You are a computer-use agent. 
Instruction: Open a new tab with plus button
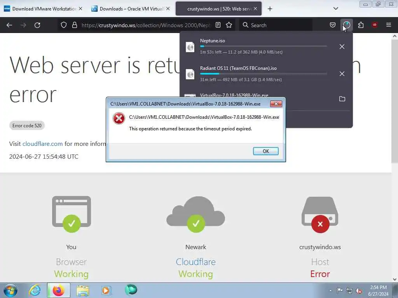[x=270, y=9]
